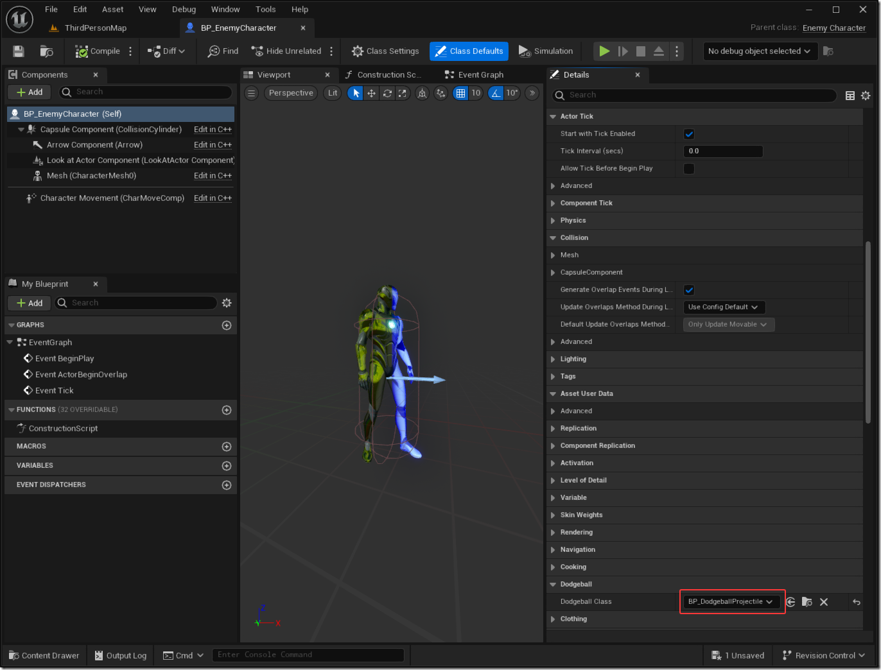
Task: Enable Allow Tick Before Begin Play
Action: tap(689, 169)
